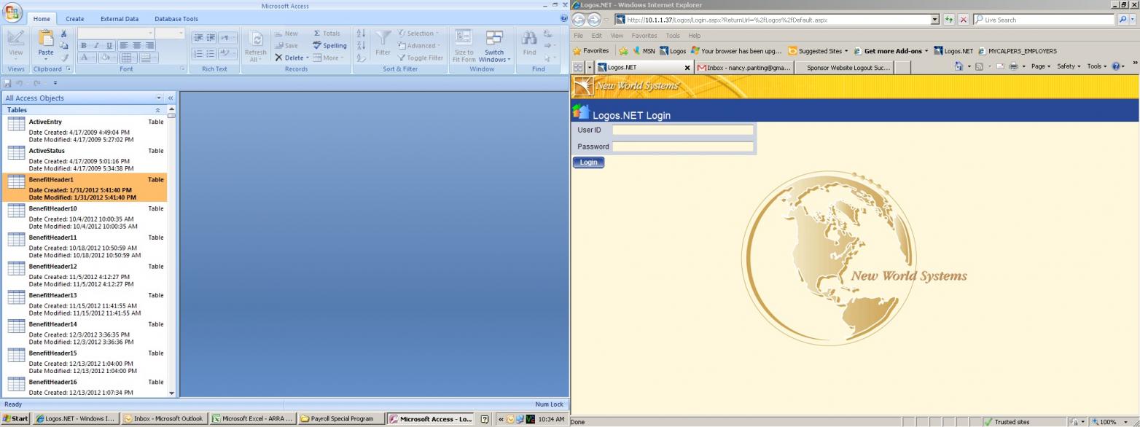Open the IE Favorites menu
The width and height of the screenshot is (1140, 427).
point(644,35)
